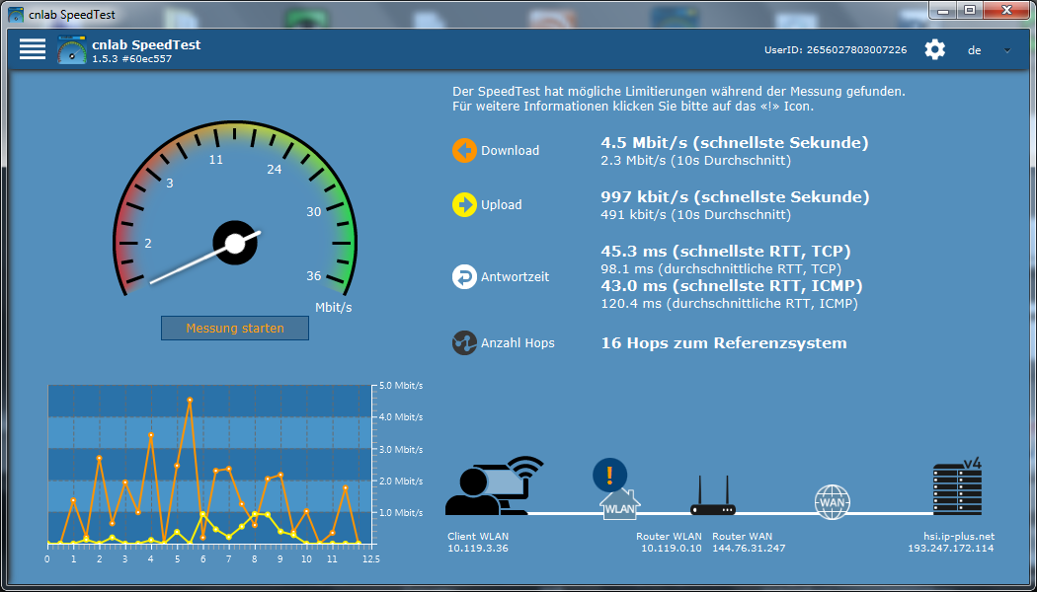Click the 120.4 ms average ICMP RTT text
The width and height of the screenshot is (1037, 592).
pos(729,304)
